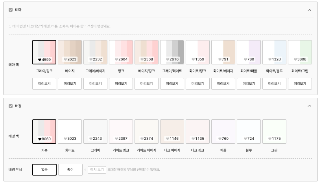
Task: Select the 그레이/핑크 theme swatch
Action: [44, 52]
